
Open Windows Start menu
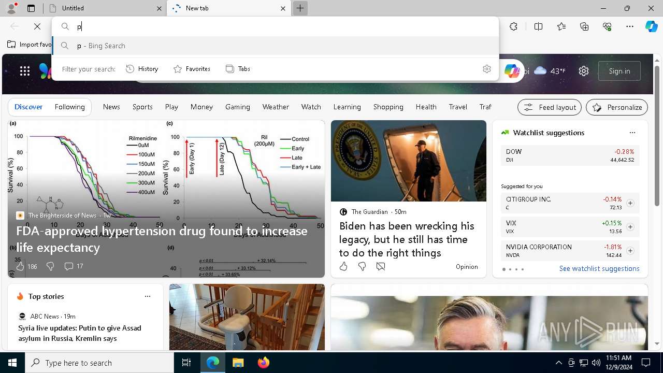coord(12,363)
